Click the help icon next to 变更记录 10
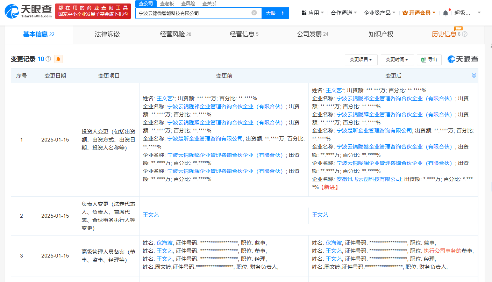Image resolution: width=492 pixels, height=282 pixels. coord(48,59)
